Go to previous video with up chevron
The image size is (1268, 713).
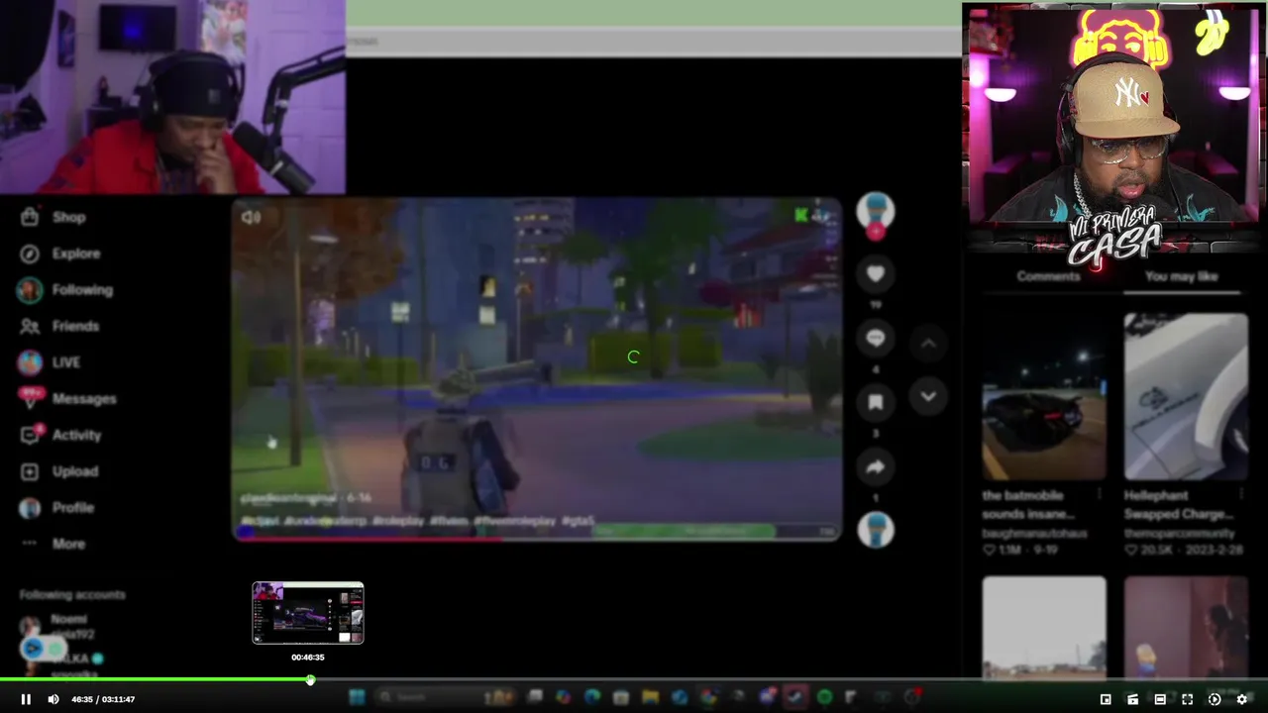click(x=928, y=344)
